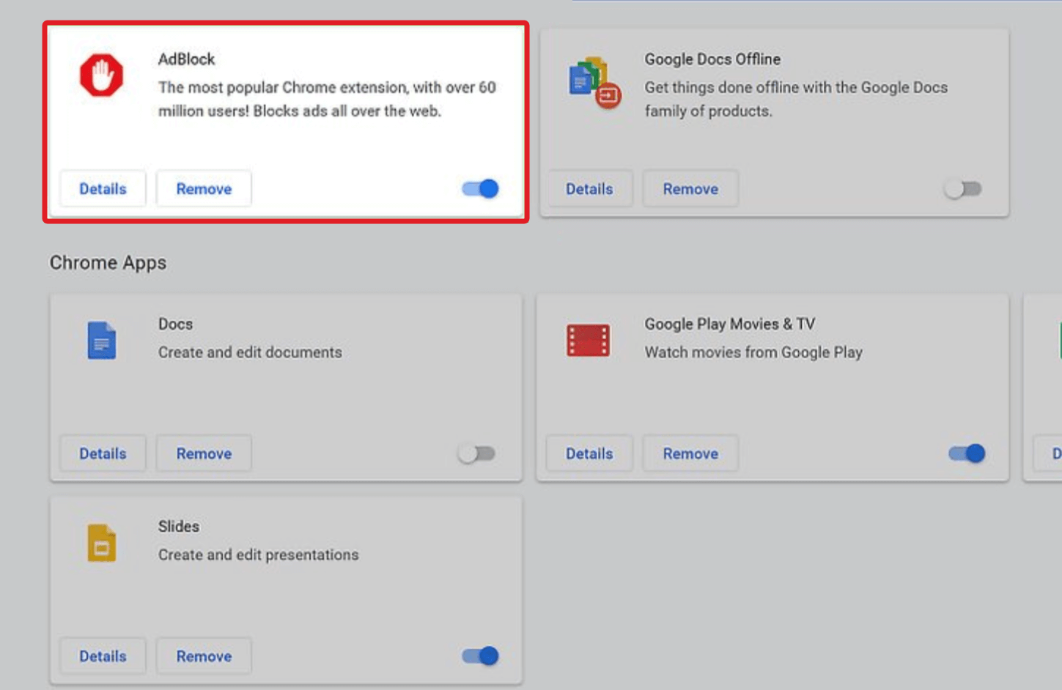Click 'Watch movies from Google Play' description
Image resolution: width=1062 pixels, height=690 pixels.
click(x=753, y=352)
